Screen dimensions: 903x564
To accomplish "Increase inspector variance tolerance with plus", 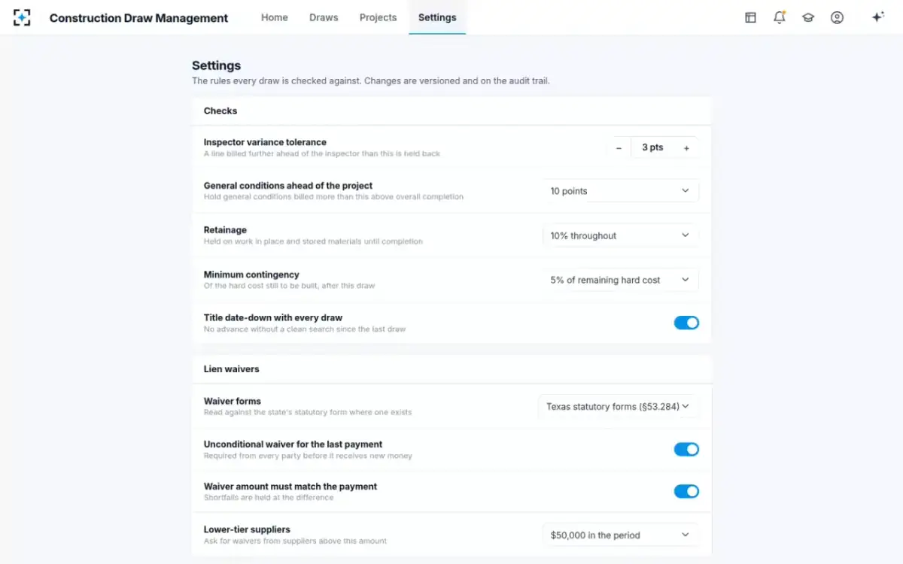I will [x=686, y=148].
